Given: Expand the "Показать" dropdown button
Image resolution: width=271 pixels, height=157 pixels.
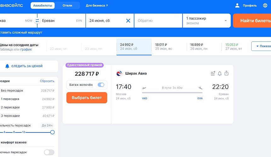Looking at the screenshot, I should (261, 46).
